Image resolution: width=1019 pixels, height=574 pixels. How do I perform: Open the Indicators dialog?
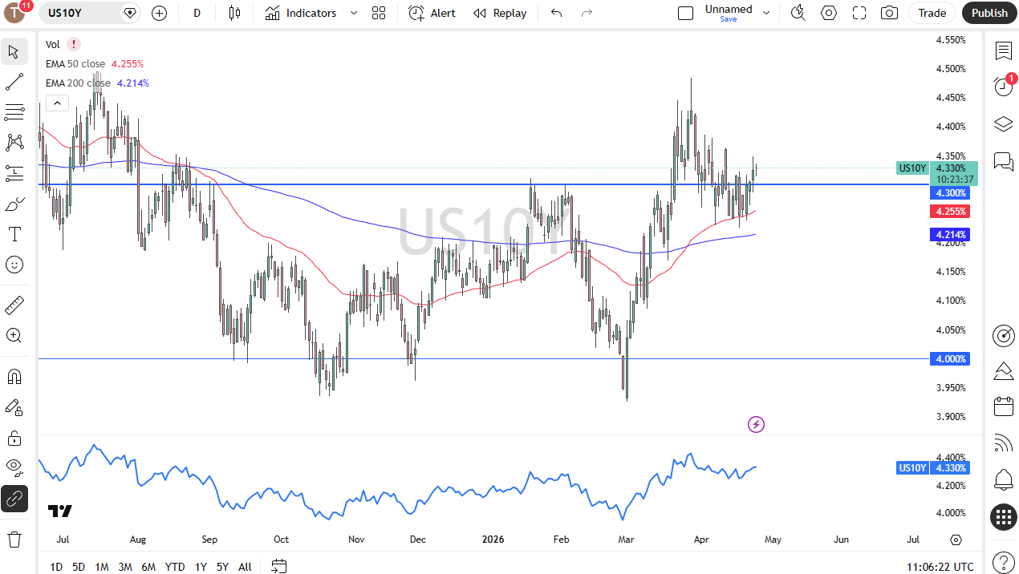coord(301,13)
